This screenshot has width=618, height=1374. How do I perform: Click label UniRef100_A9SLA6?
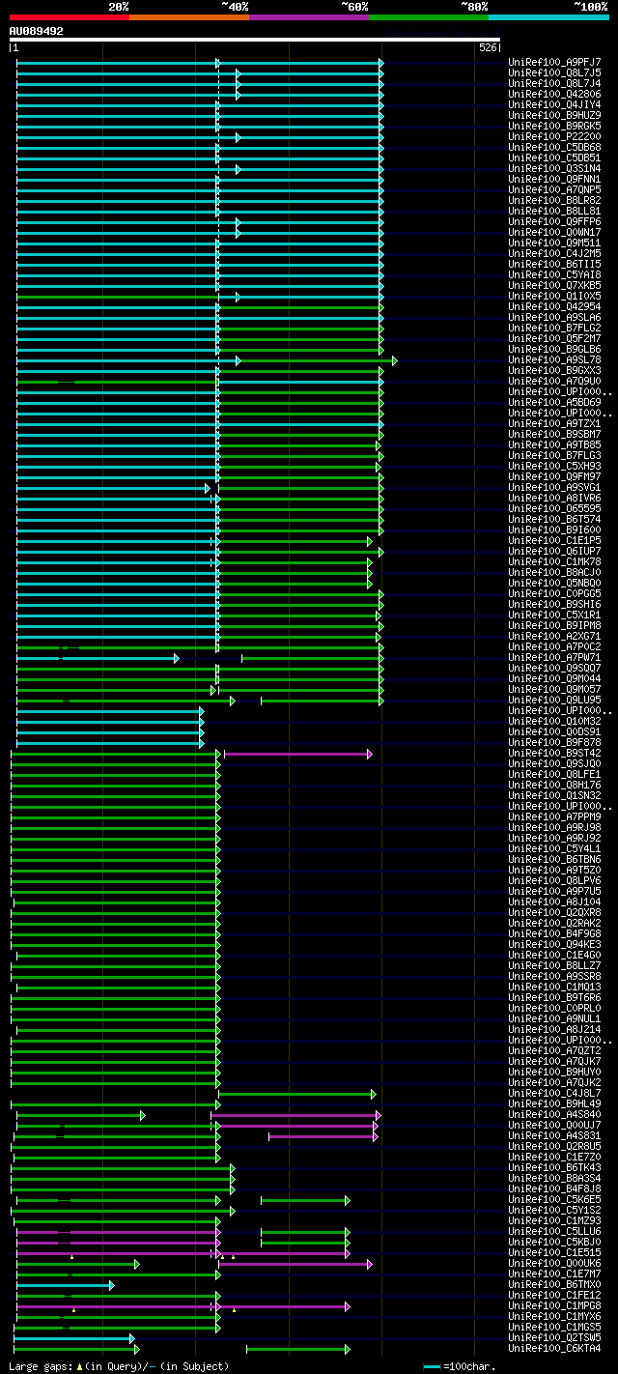[x=555, y=318]
